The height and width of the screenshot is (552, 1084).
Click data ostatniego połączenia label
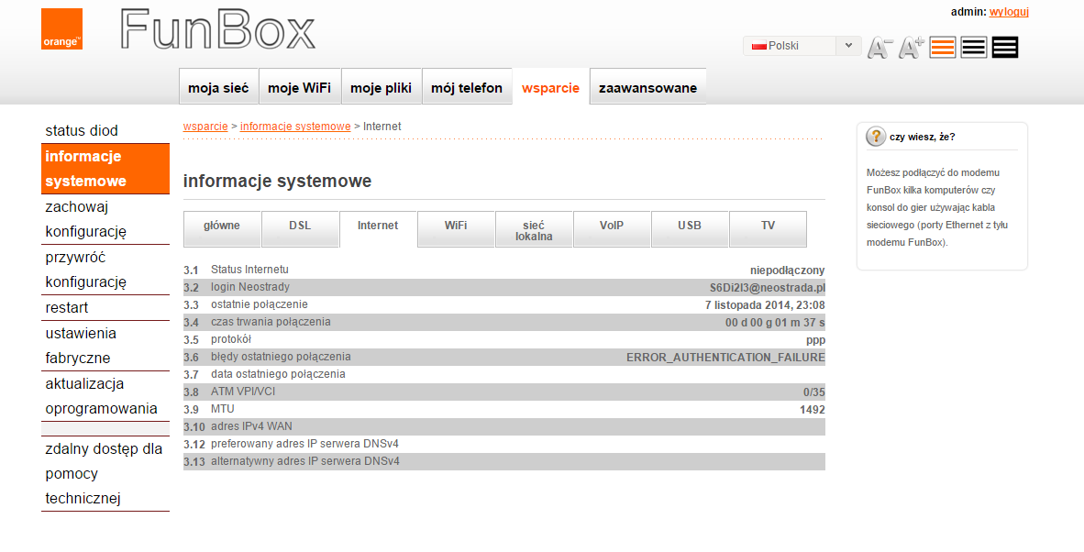278,374
